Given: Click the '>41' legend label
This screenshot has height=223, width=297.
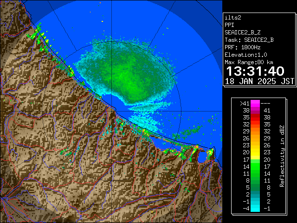Looking at the screenshot, I should tap(245, 104).
